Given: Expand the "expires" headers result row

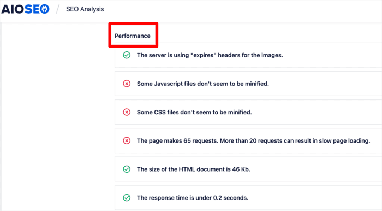Looking at the screenshot, I should click(x=248, y=55).
